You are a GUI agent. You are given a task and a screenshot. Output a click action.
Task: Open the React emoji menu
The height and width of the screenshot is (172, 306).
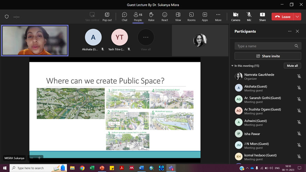coord(164,16)
